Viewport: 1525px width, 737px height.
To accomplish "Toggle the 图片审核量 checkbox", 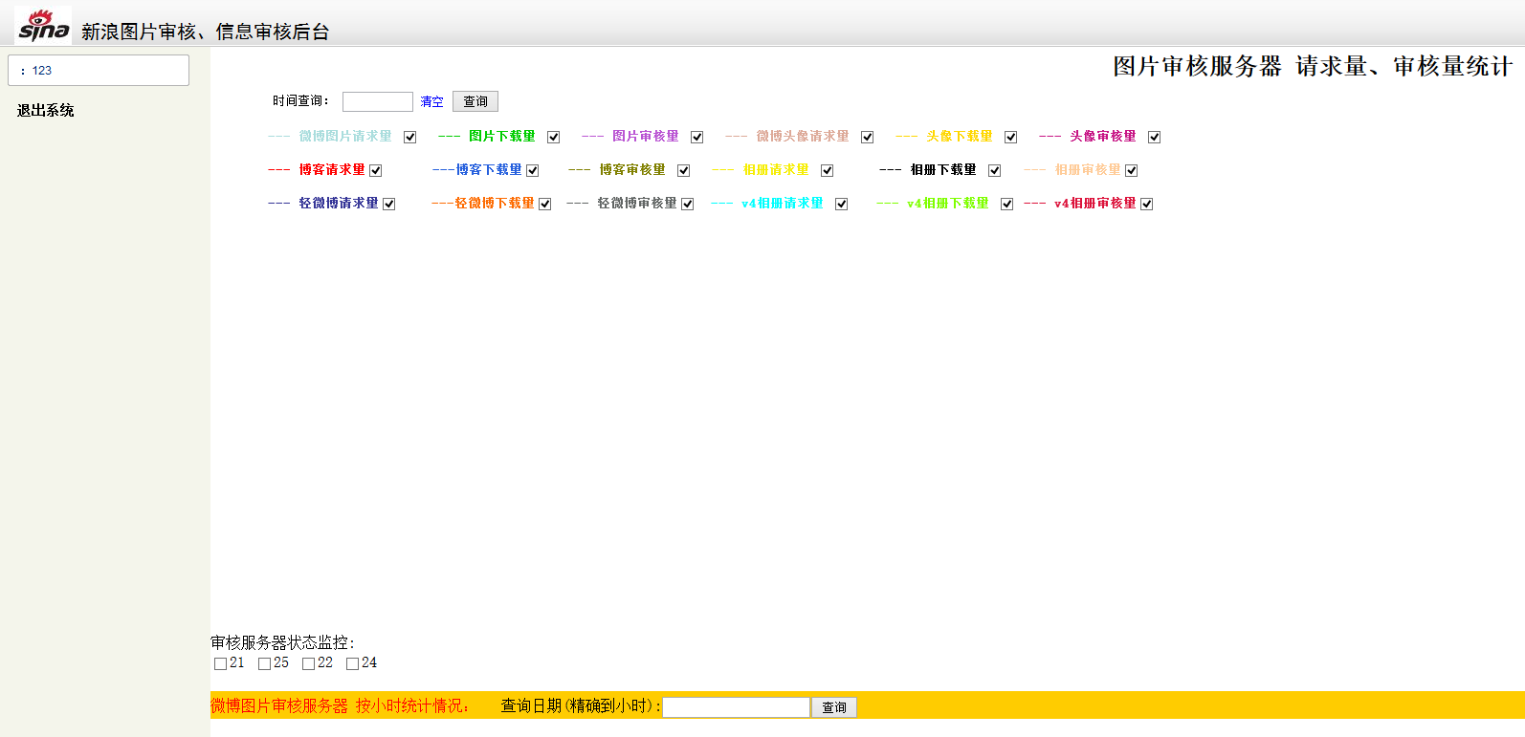I will [696, 137].
